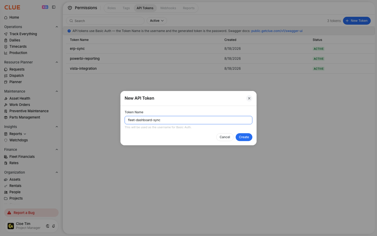Viewport: 377px width, 236px height.
Task: Click the Create button in dialog
Action: tap(244, 137)
